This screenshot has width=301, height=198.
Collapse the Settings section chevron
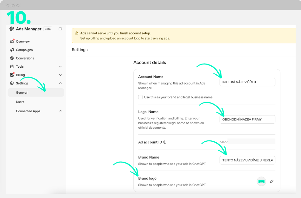pyautogui.click(x=60, y=83)
